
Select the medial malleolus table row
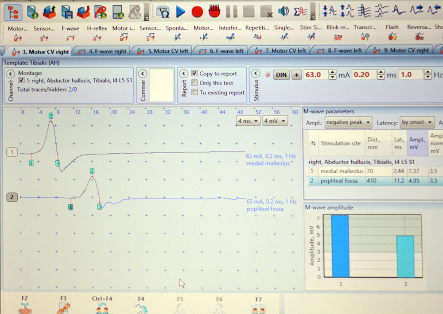pos(375,171)
